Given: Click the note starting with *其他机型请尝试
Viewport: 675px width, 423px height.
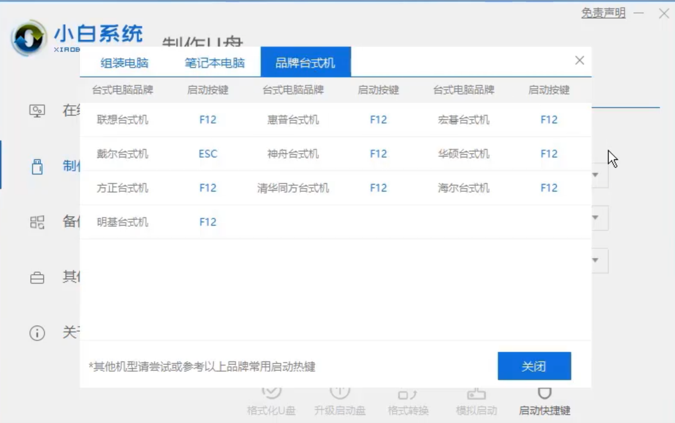Looking at the screenshot, I should tap(202, 367).
